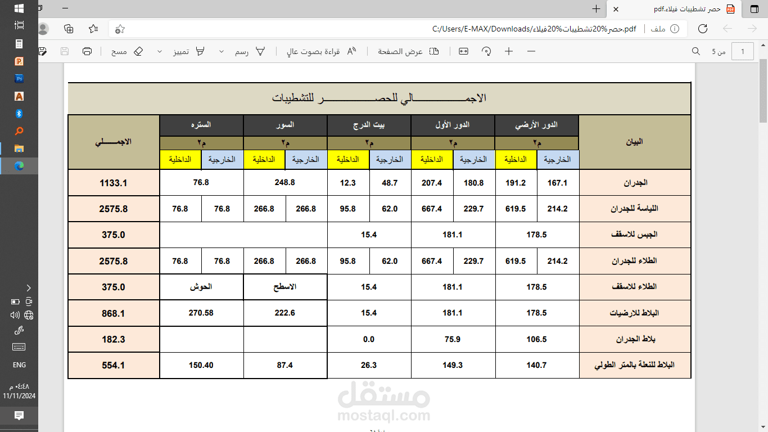
Task: Open the Meet Now tray icon
Action: (29, 301)
